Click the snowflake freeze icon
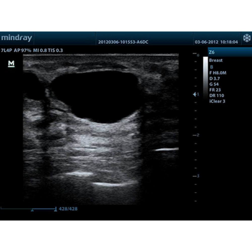The height and width of the screenshot is (252, 252). pyautogui.click(x=247, y=38)
